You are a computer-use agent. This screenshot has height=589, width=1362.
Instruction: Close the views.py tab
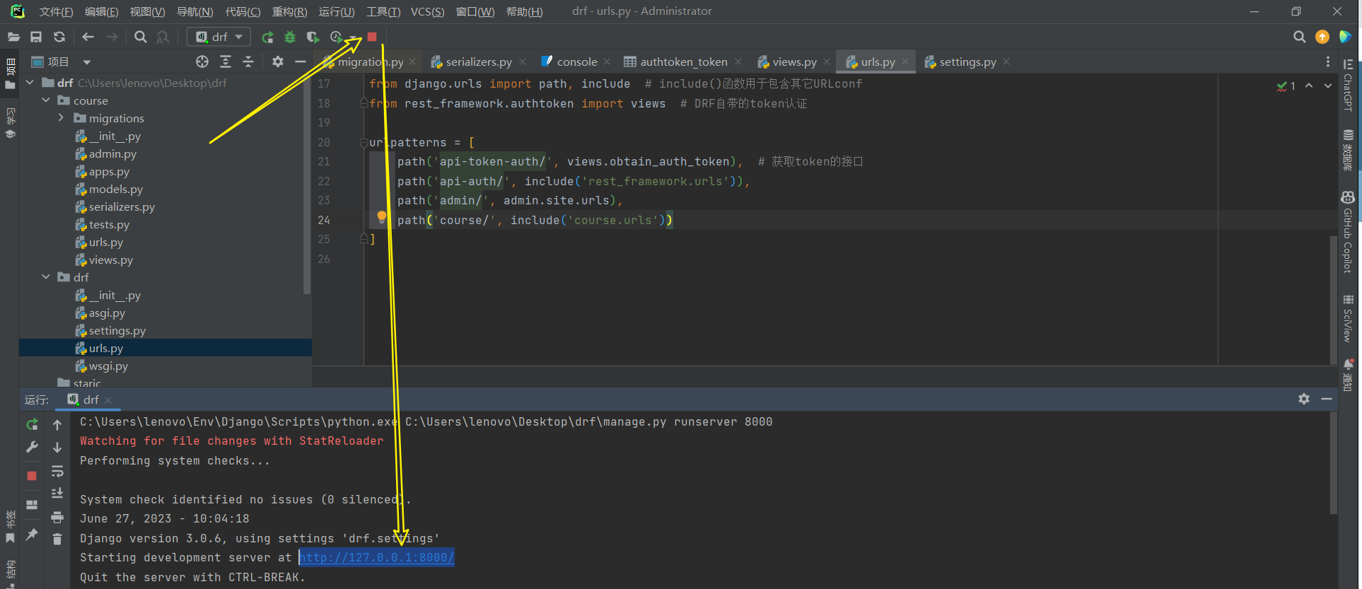point(827,62)
